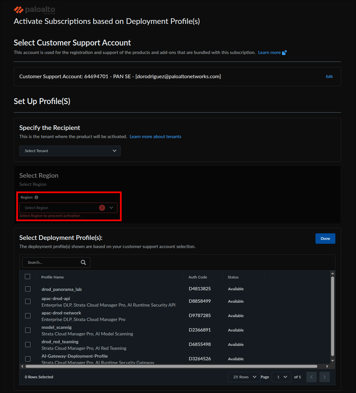The height and width of the screenshot is (393, 356).
Task: Click auth code D9787285
Action: pos(200,315)
